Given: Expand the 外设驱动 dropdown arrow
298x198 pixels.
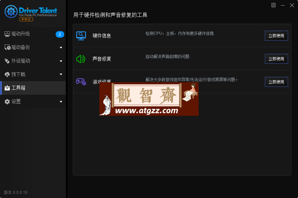Looking at the screenshot, I should point(61,61).
